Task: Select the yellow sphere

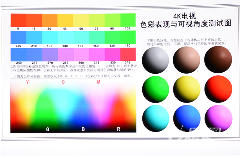Action: coord(186,89)
